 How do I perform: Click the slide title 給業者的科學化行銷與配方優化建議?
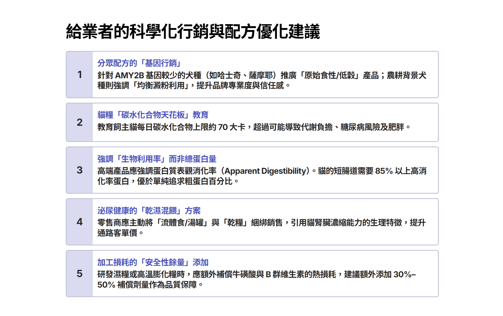[x=193, y=32]
